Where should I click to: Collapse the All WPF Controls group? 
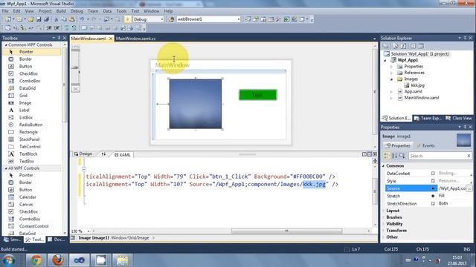6,168
